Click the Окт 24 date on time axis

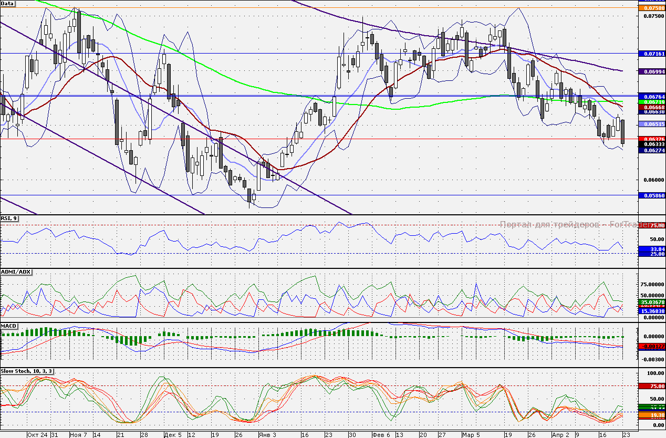pos(37,435)
